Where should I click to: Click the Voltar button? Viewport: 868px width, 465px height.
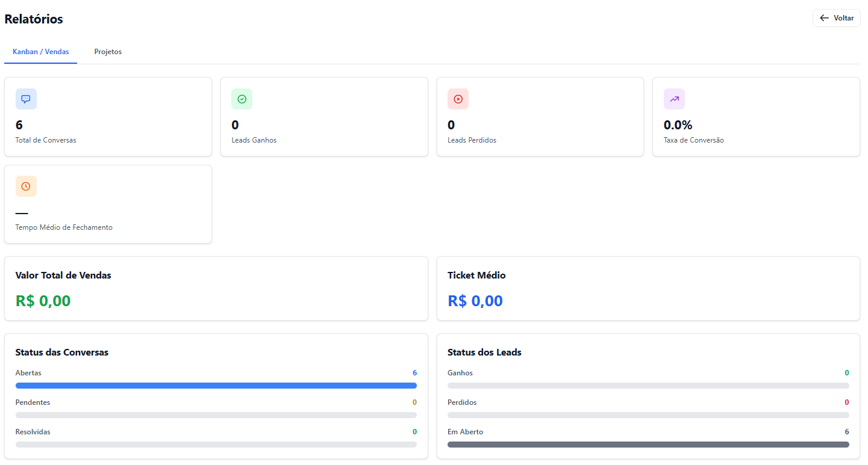pyautogui.click(x=836, y=17)
